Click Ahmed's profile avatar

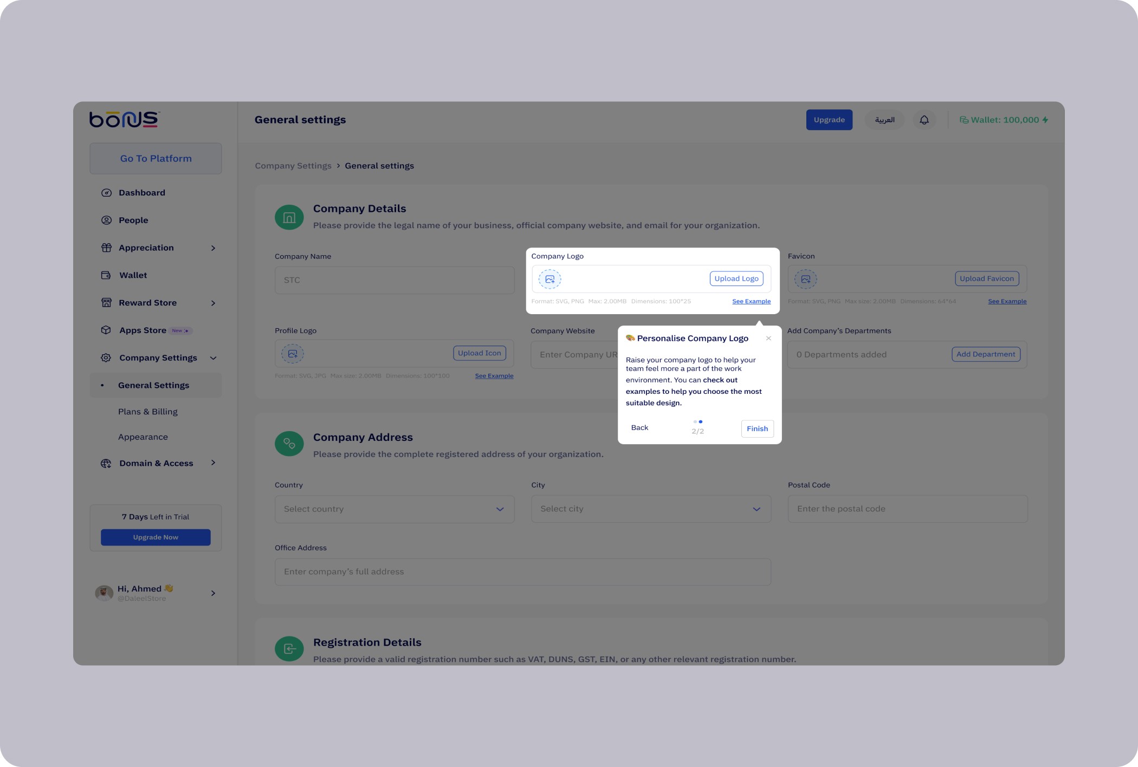[x=104, y=593]
